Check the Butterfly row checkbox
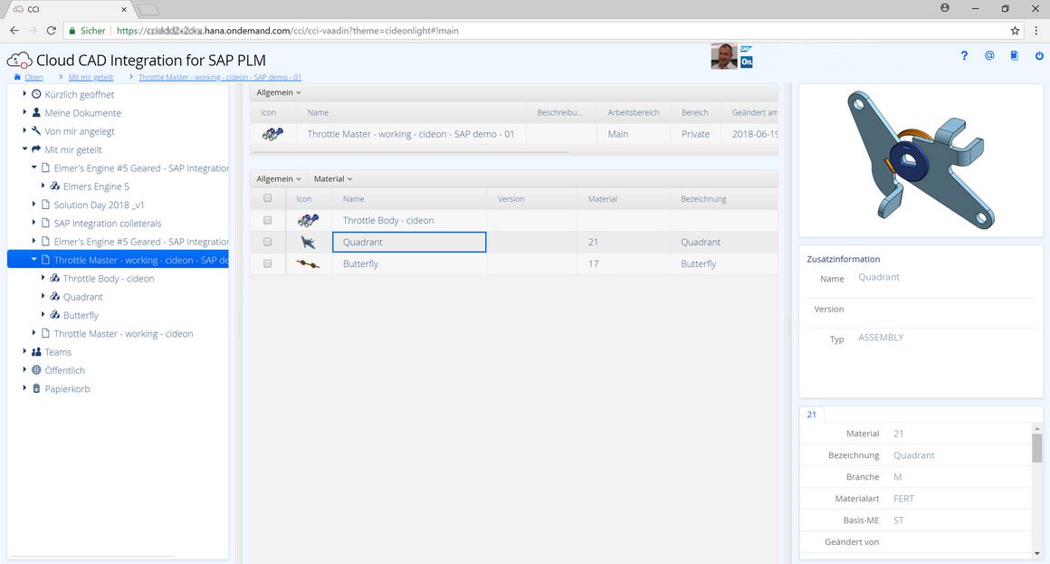Image resolution: width=1050 pixels, height=564 pixels. (268, 263)
